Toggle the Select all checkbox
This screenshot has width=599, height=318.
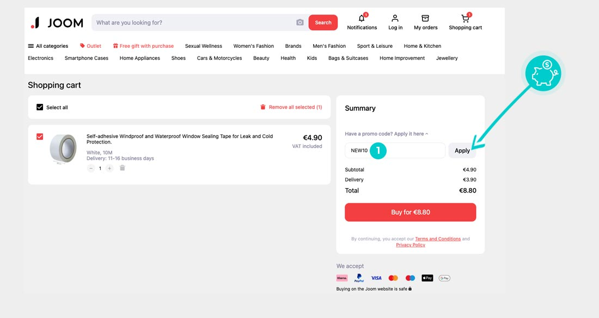point(40,107)
